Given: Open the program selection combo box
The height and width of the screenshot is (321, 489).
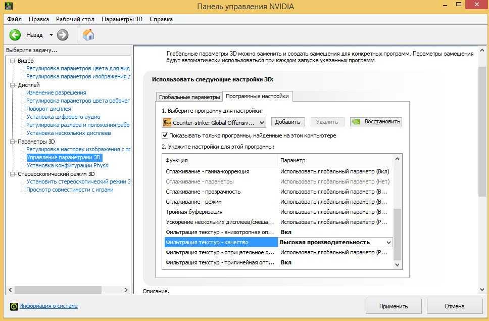Looking at the screenshot, I should pyautogui.click(x=214, y=122).
